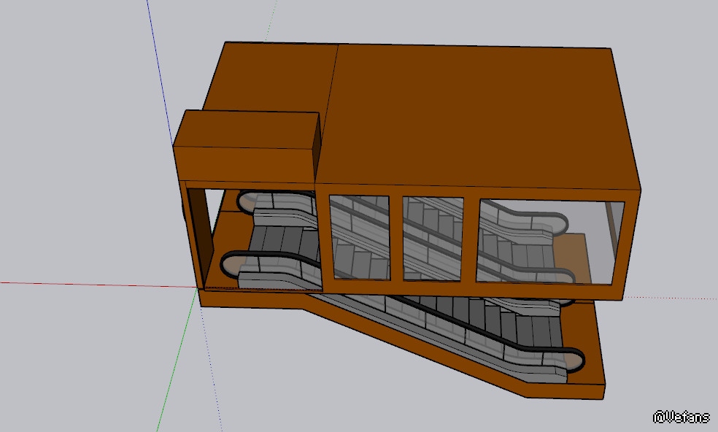Screen dimensions: 718x432
Task: Select the middle glass window pane
Action: click(x=433, y=238)
